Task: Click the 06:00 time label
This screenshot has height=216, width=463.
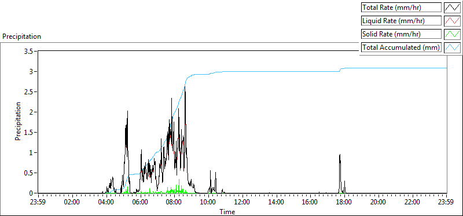Action: tap(140, 203)
